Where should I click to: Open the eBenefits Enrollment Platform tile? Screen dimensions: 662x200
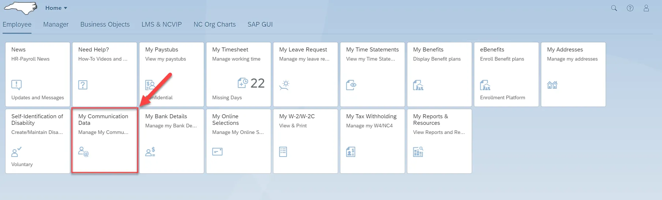(x=506, y=74)
